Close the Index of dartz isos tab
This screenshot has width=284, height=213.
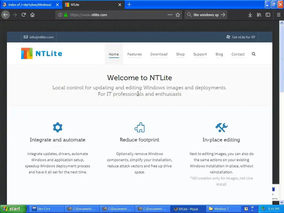click(x=57, y=5)
